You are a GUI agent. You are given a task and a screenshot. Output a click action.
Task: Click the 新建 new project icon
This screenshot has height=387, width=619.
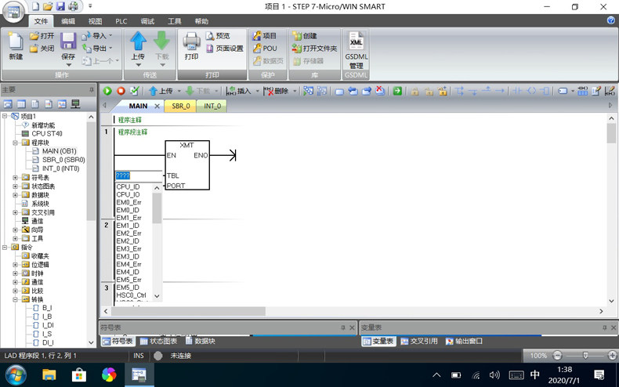coord(16,41)
